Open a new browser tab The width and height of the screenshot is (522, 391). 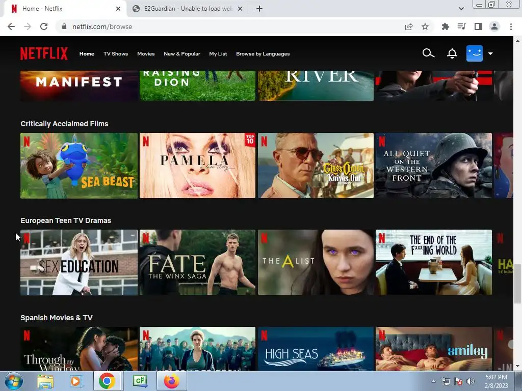coord(259,9)
